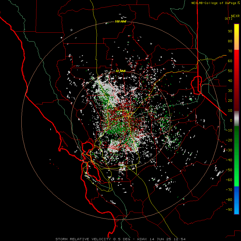
Task: Click the NEXLAB-College of DuPage watermark text
Action: [x=215, y=3]
